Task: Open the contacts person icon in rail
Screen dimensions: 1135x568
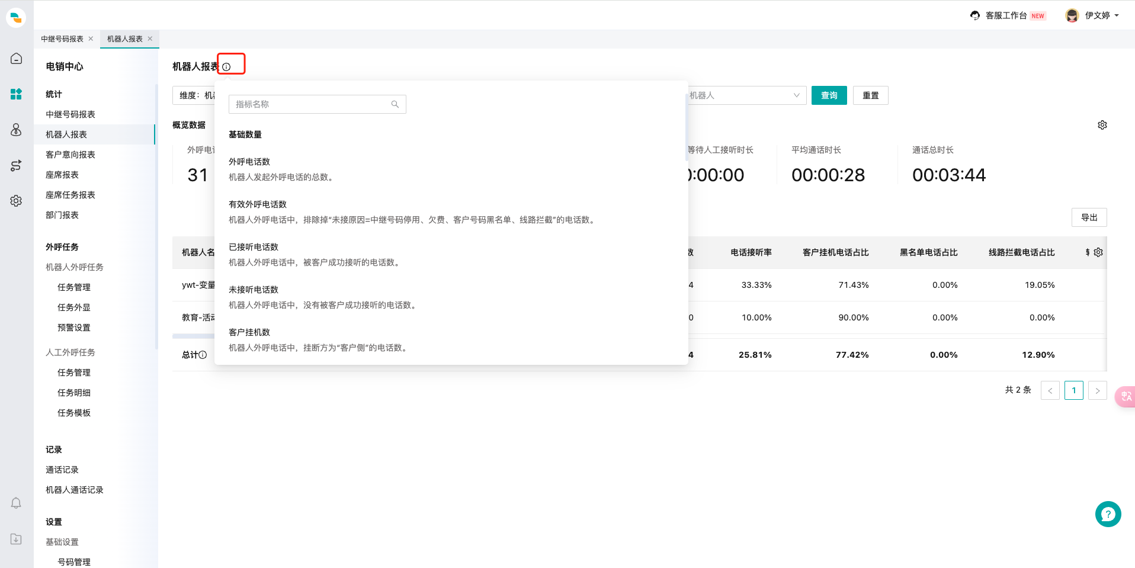Action: tap(16, 129)
